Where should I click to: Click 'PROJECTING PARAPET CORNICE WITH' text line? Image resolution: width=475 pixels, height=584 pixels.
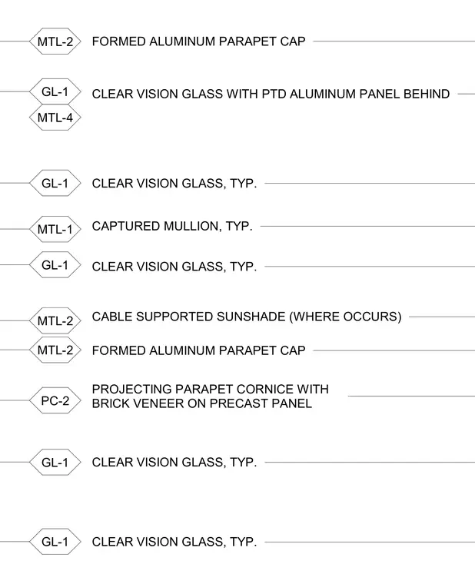(211, 390)
